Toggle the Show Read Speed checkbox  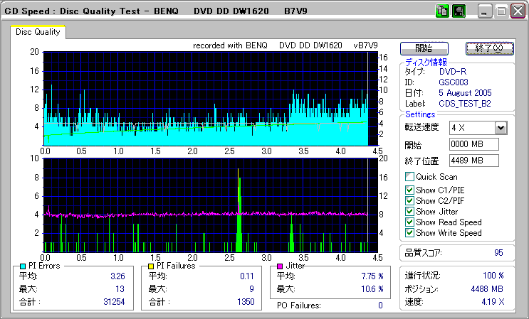click(x=409, y=222)
